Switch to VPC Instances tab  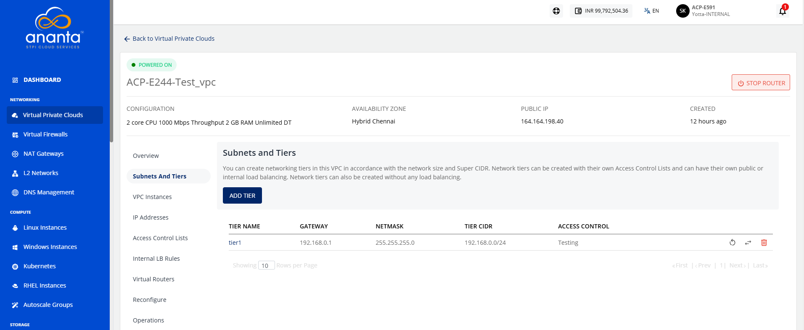coord(152,197)
